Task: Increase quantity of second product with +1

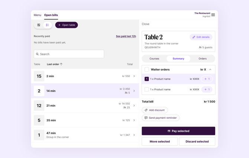Action: click(207, 89)
